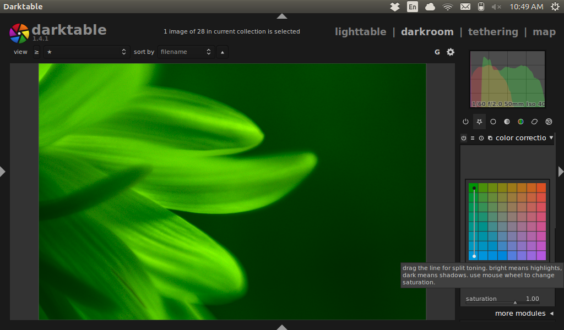Viewport: 564px width, 330px height.
Task: Open the tone group module tab
Action: pyautogui.click(x=507, y=122)
